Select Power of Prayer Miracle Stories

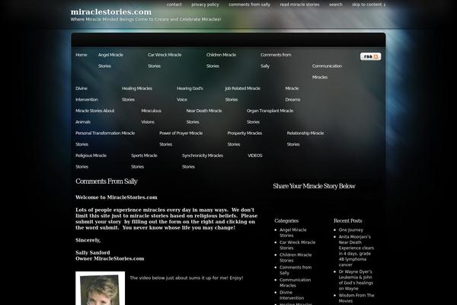click(x=181, y=139)
